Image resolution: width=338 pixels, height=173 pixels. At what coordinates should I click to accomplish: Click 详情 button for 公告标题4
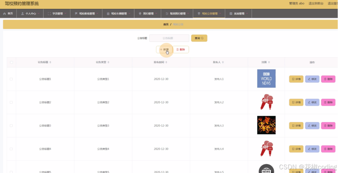pyautogui.click(x=296, y=149)
